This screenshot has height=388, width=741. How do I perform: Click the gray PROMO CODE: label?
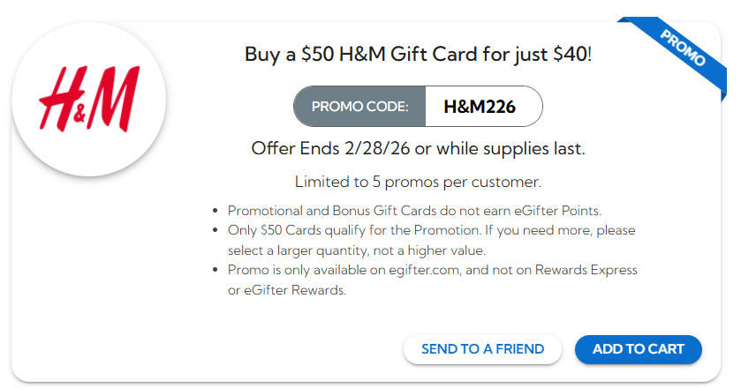(359, 108)
